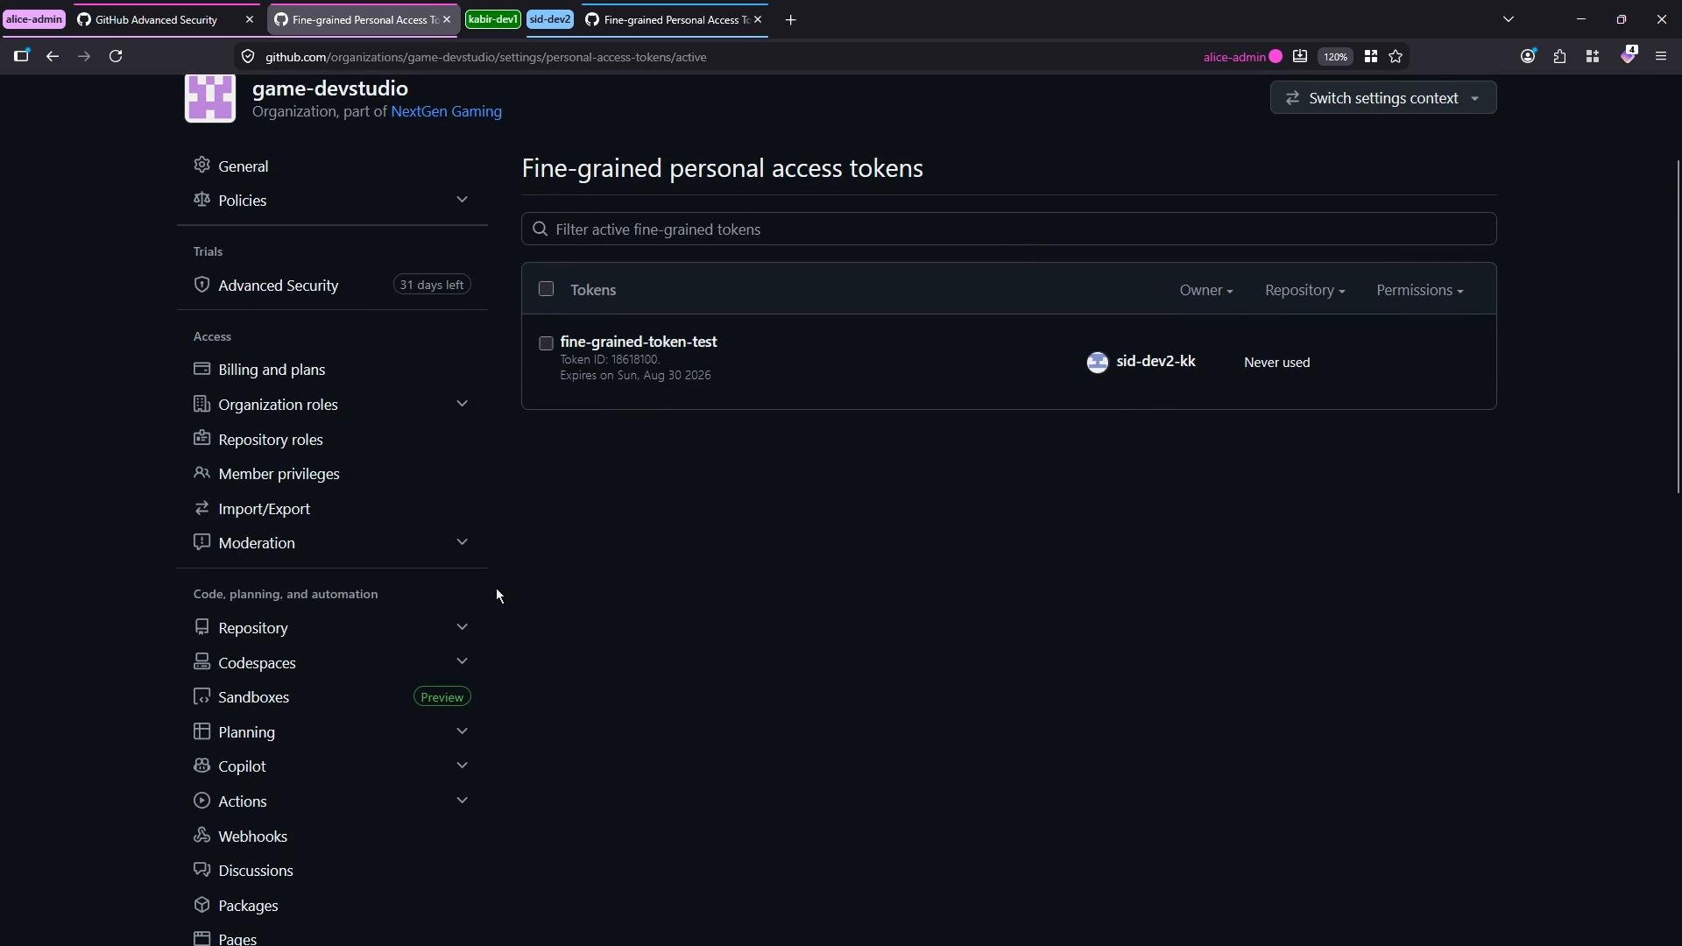This screenshot has height=946, width=1682.
Task: Open the game-devstudio organization avatar
Action: coord(210,98)
